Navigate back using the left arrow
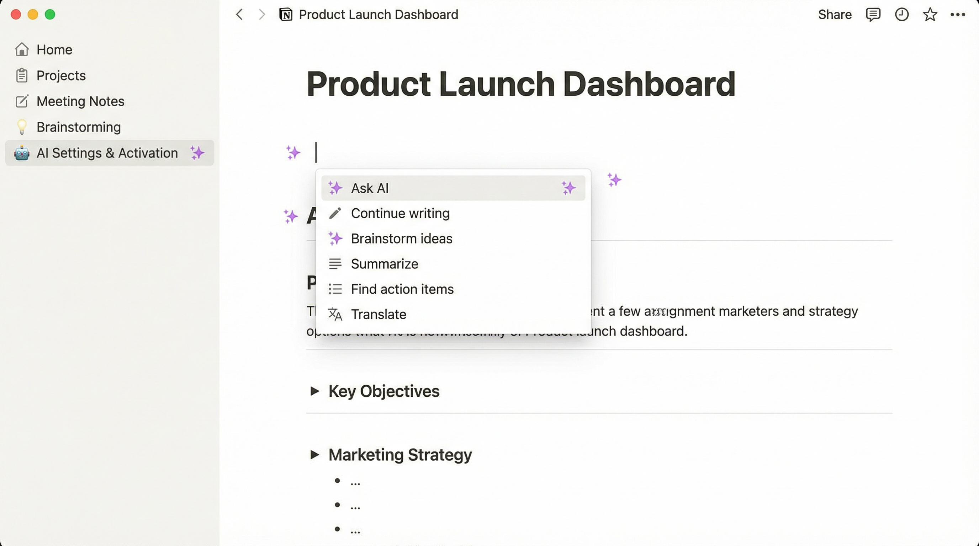Screen dimensions: 979x546 (239, 15)
